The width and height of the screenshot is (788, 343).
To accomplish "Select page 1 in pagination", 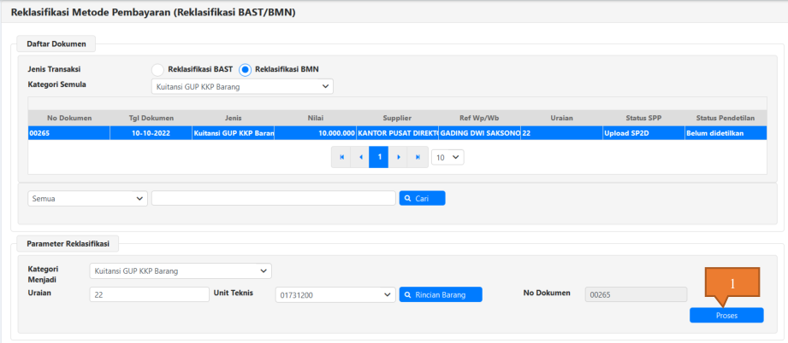I will (x=379, y=158).
